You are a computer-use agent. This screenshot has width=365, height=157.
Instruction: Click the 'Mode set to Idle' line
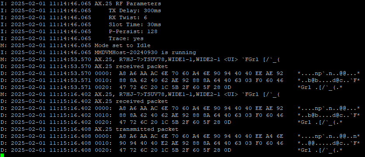point(76,46)
